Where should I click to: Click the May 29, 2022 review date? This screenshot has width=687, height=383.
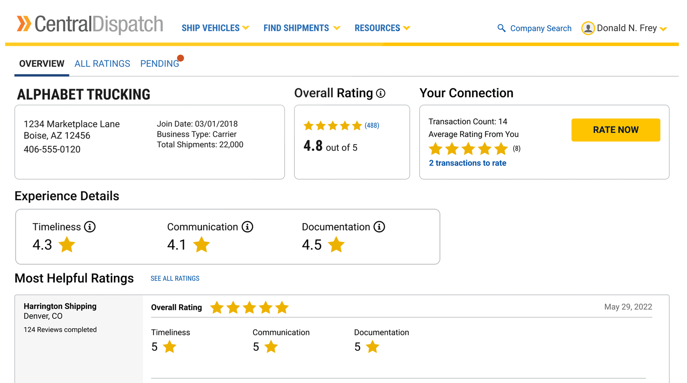[x=628, y=307]
